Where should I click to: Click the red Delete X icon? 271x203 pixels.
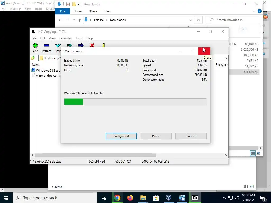[92, 45]
